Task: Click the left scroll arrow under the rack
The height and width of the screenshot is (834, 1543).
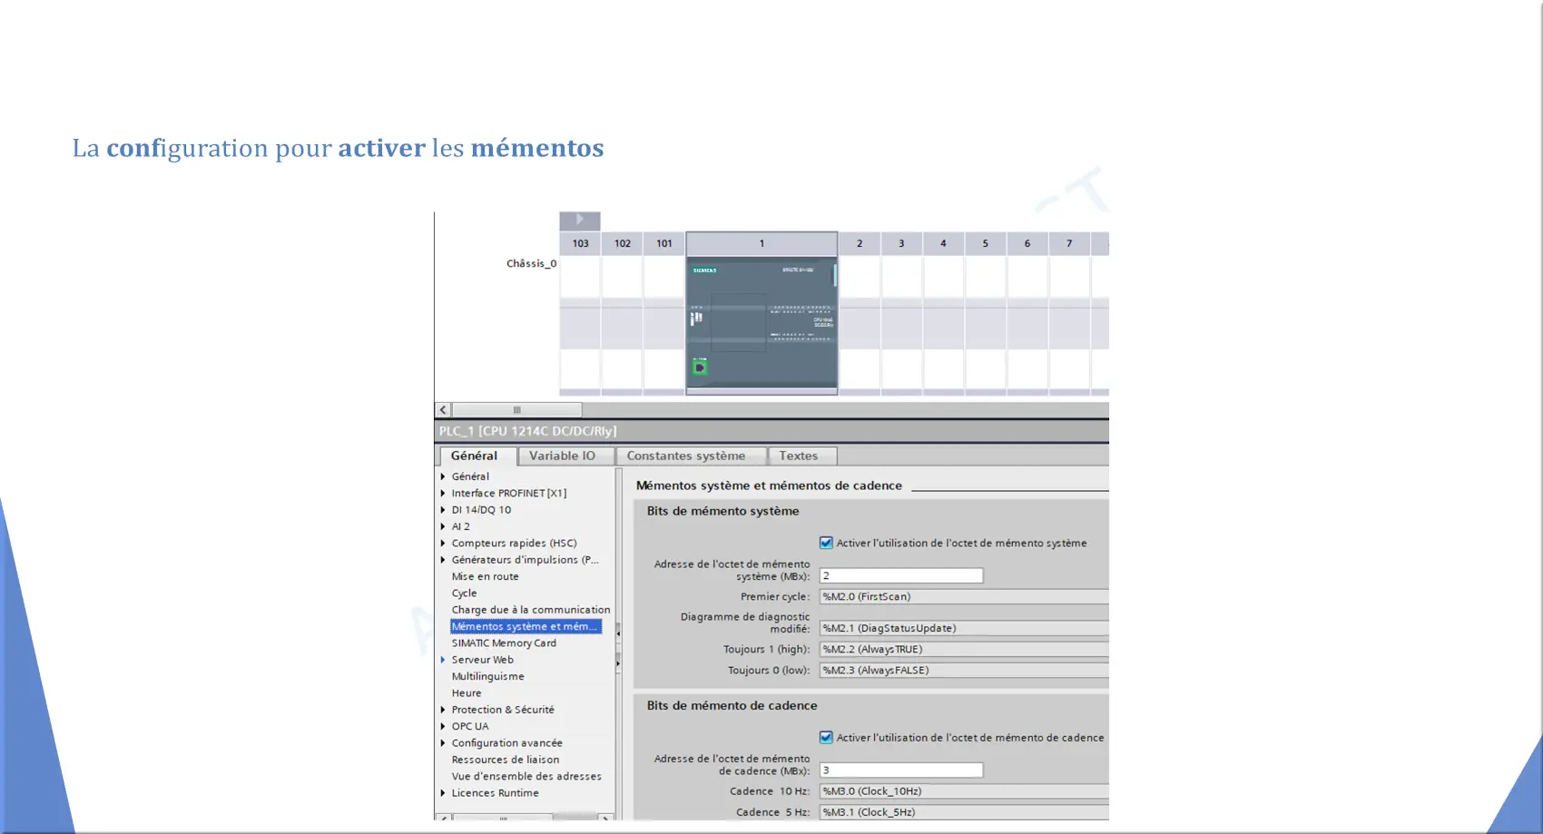Action: coord(444,410)
